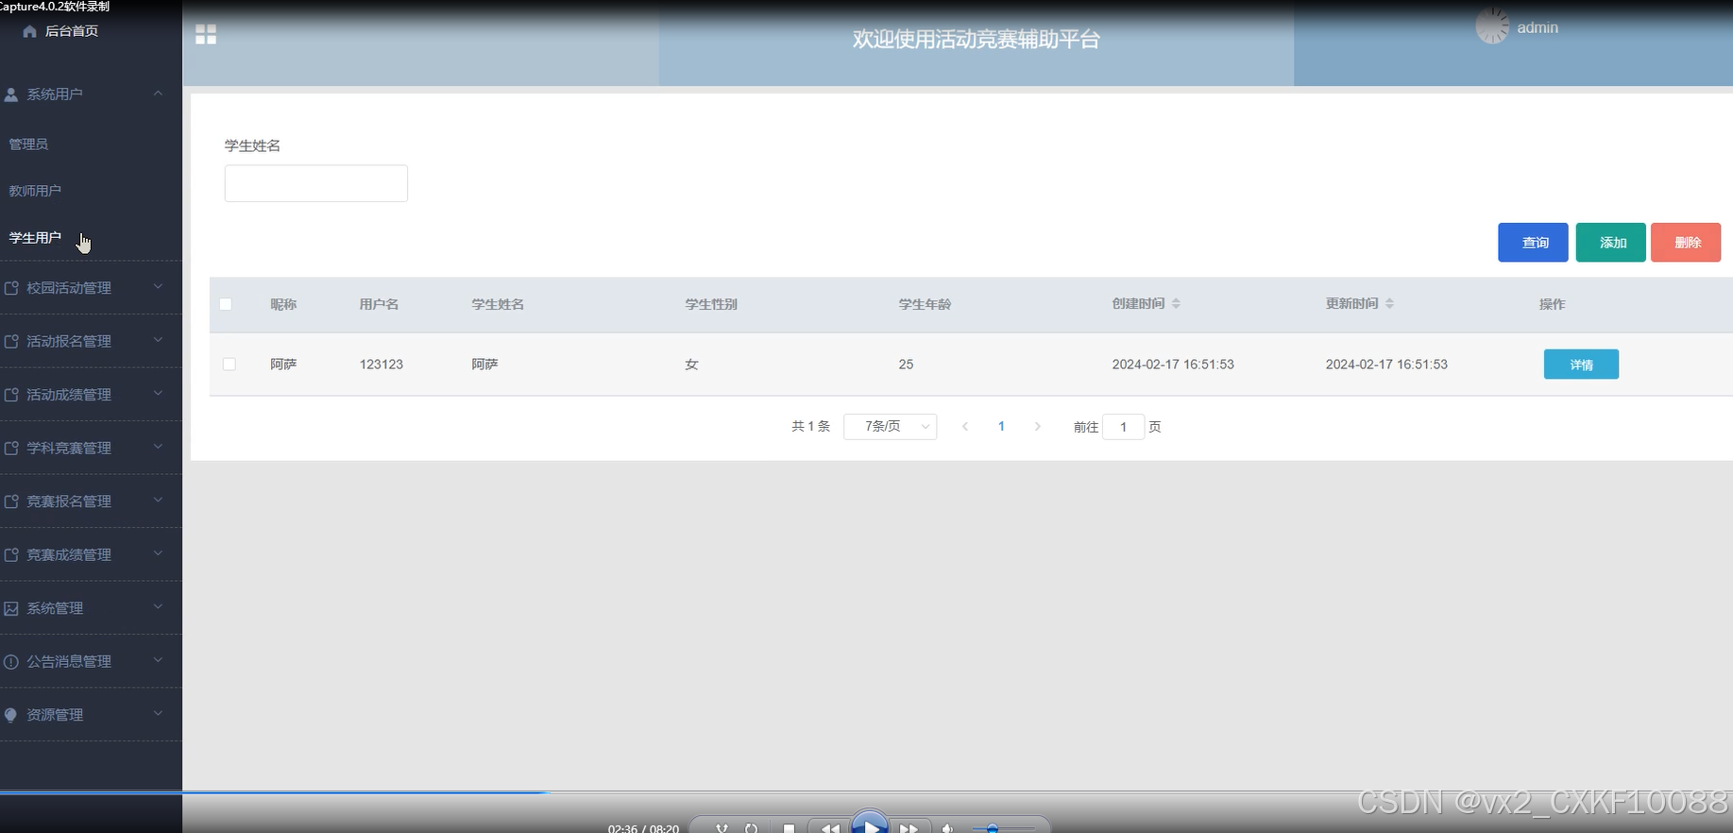Click 详情 button for row 阿萨
The height and width of the screenshot is (833, 1733).
point(1581,365)
